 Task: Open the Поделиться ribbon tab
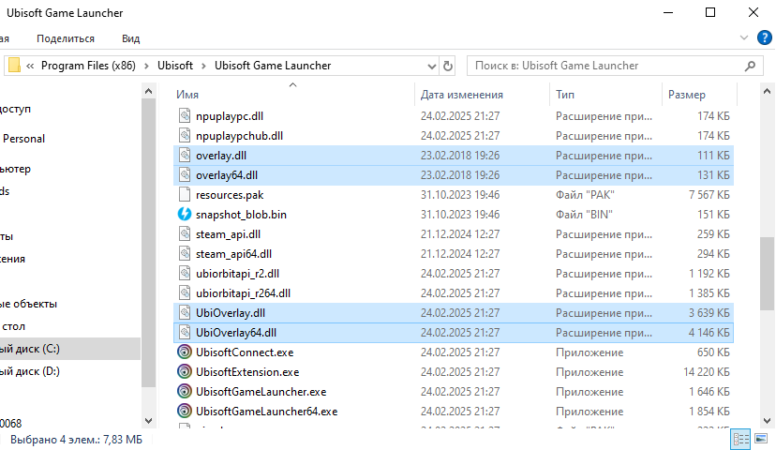tap(66, 38)
